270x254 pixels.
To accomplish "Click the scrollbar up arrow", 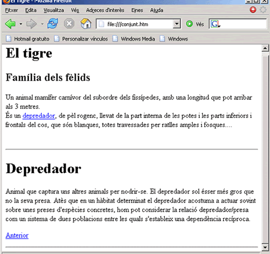I will click(265, 49).
